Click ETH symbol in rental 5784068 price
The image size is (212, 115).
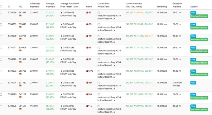pyautogui.click(x=61, y=12)
